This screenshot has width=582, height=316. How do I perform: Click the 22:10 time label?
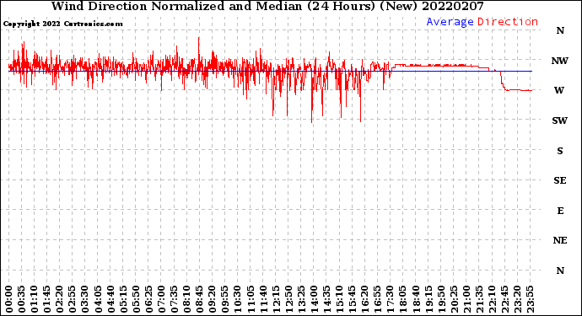(492, 299)
